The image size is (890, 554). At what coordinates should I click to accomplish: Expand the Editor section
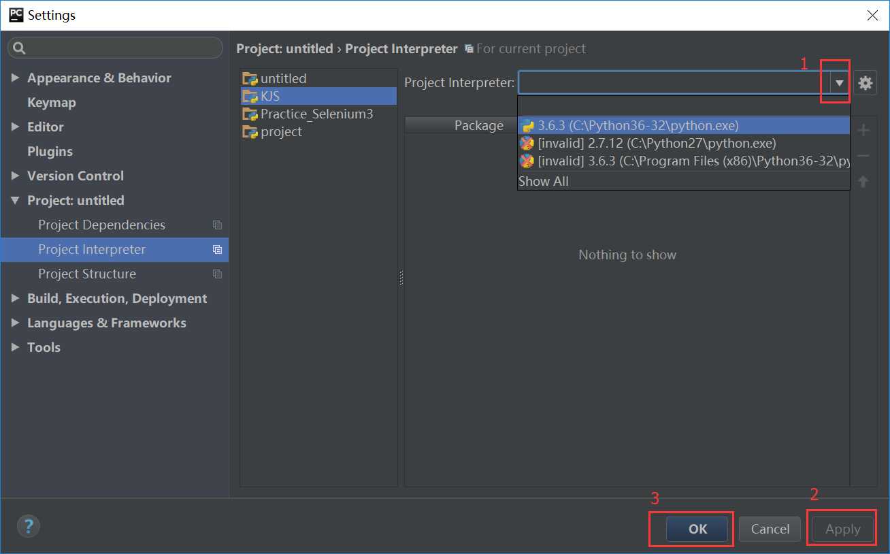15,127
